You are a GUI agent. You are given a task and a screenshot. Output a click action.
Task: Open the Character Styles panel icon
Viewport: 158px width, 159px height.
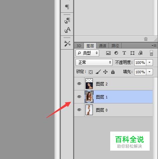point(67,30)
